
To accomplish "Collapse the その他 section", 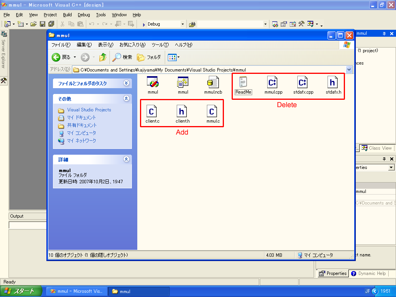I will (126, 99).
